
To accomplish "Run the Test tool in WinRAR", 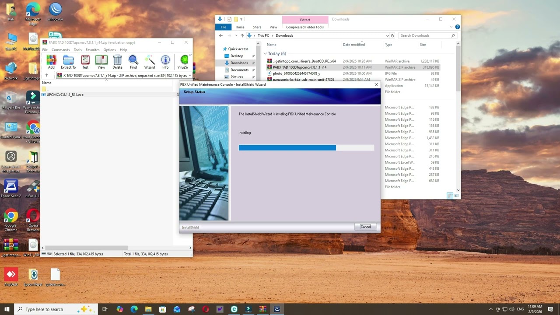I will pos(85,62).
